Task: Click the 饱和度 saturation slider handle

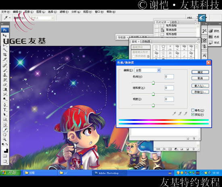Action: click(153, 94)
